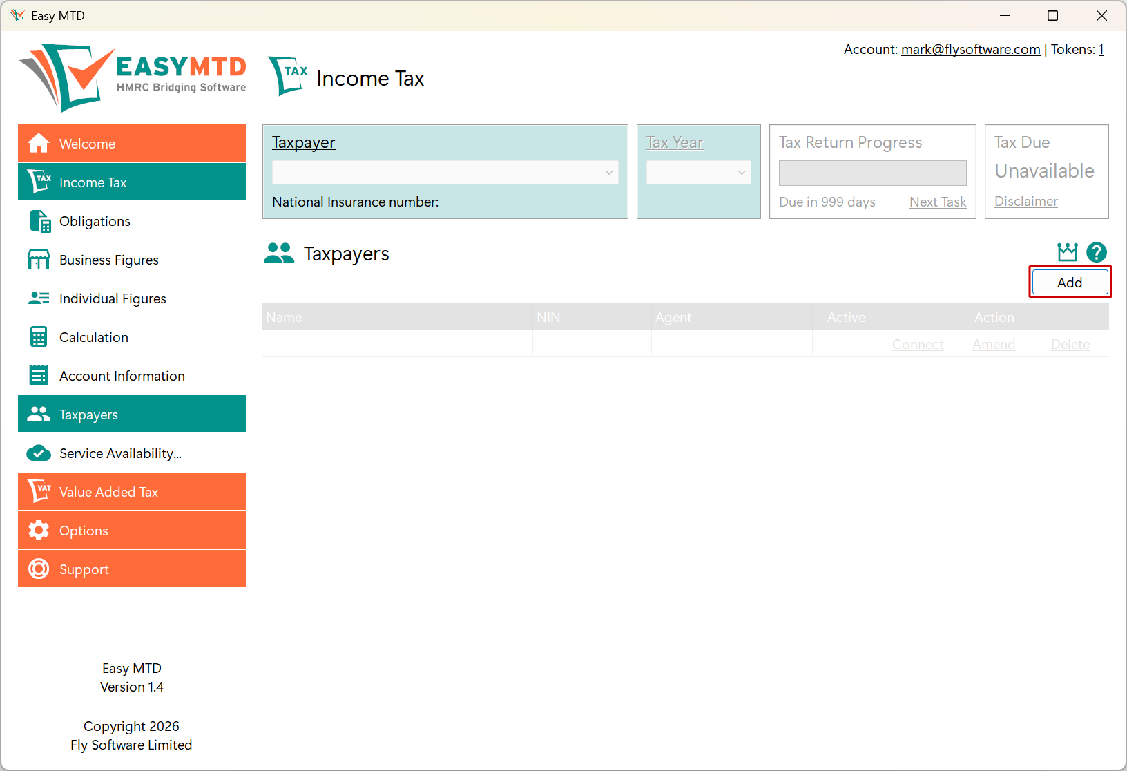Click the Tokens count link

coord(1101,49)
